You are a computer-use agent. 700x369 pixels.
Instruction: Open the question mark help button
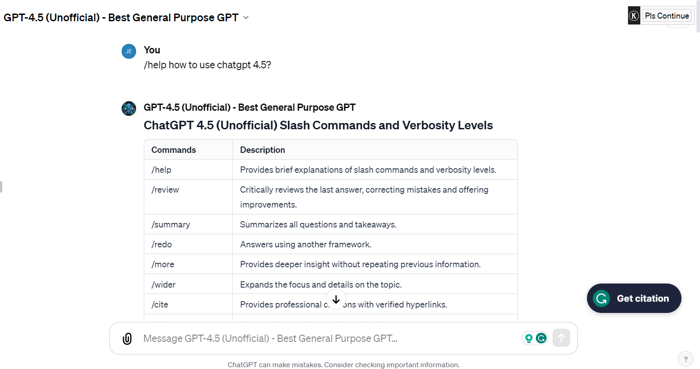click(x=686, y=359)
